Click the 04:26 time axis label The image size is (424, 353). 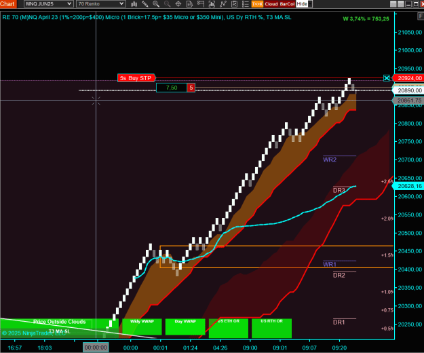click(x=220, y=348)
